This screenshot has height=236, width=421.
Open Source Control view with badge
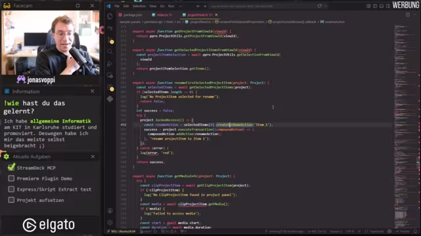pos(111,40)
